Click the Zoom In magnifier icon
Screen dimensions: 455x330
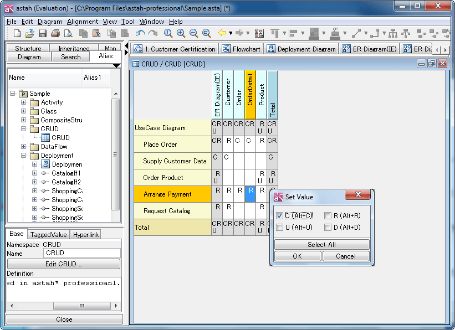(x=181, y=34)
